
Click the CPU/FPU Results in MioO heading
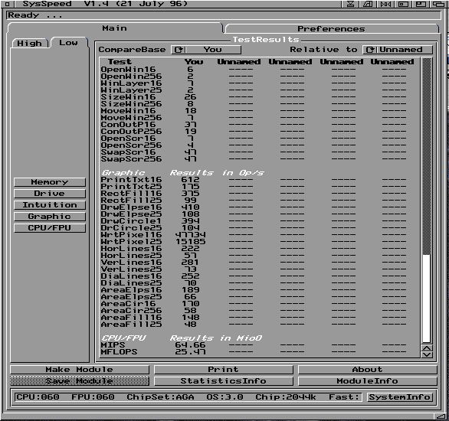coord(182,338)
